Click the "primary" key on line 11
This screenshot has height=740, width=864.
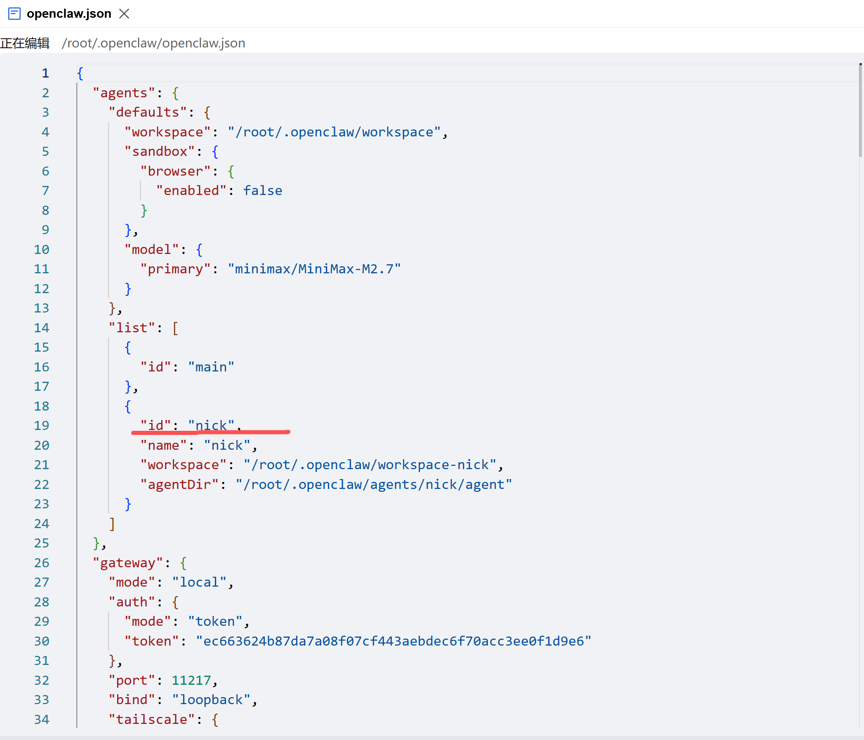click(x=175, y=269)
